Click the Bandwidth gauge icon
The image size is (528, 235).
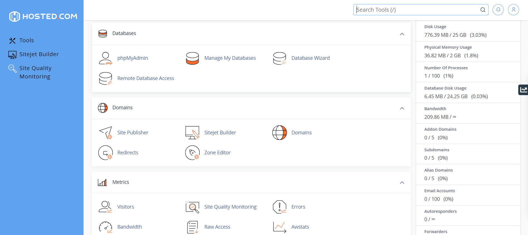coord(106,227)
